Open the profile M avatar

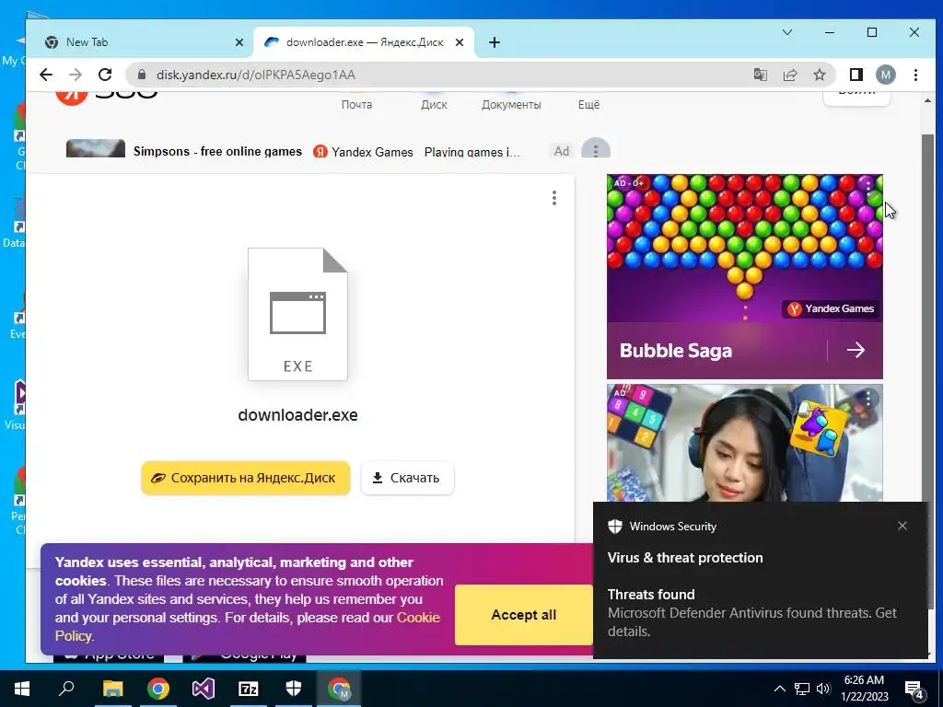885,75
